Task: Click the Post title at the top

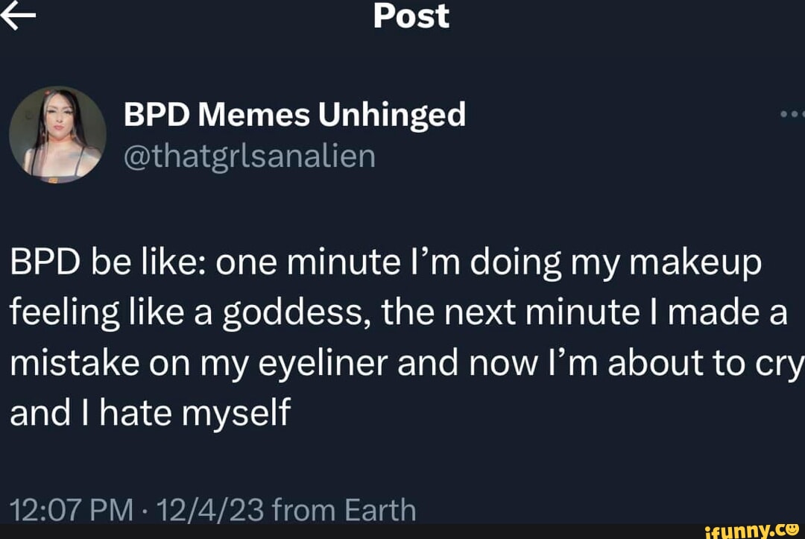Action: (410, 16)
